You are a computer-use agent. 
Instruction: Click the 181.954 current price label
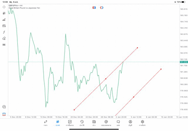pyautogui.click(x=184, y=62)
